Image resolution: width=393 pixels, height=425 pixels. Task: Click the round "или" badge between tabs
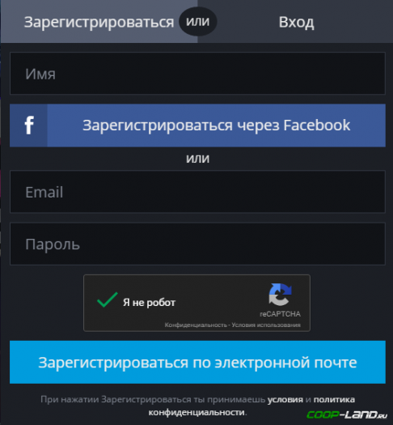[x=198, y=21]
